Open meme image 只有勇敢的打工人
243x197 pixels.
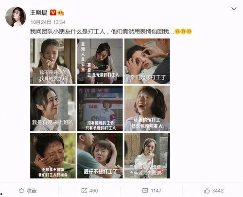coord(100,108)
